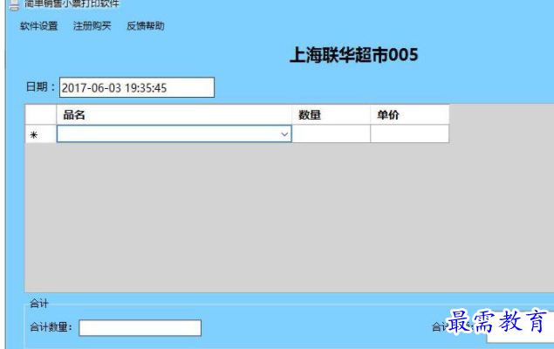The image size is (554, 349).
Task: Click the 单价 column header
Action: click(x=410, y=114)
